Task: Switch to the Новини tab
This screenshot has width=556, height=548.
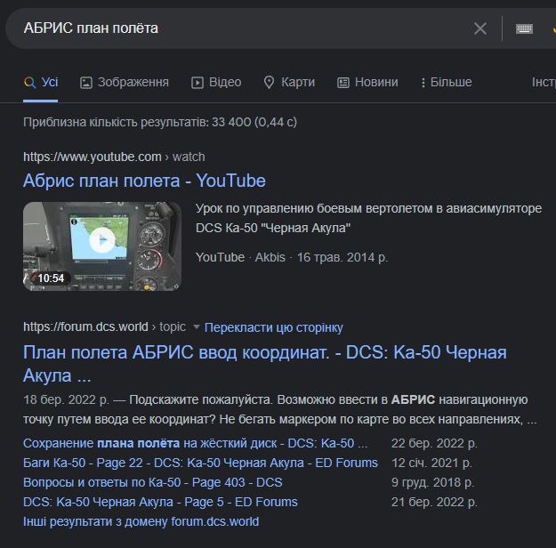Action: (x=367, y=82)
